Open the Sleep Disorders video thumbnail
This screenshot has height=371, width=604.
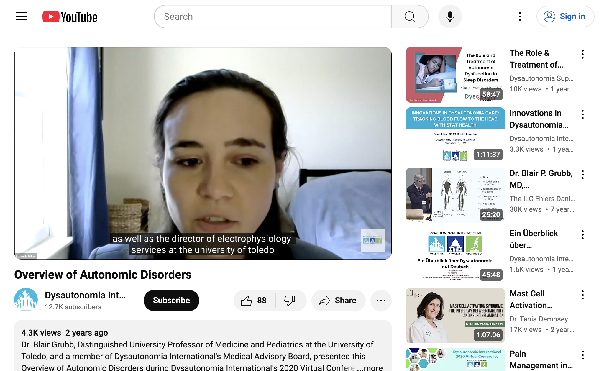(x=455, y=75)
